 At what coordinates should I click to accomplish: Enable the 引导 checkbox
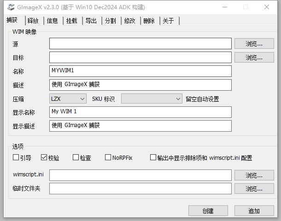click(16, 157)
